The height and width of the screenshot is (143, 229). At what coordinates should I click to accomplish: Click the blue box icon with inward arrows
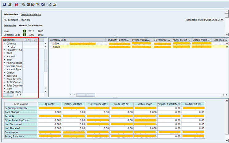click(28, 4)
